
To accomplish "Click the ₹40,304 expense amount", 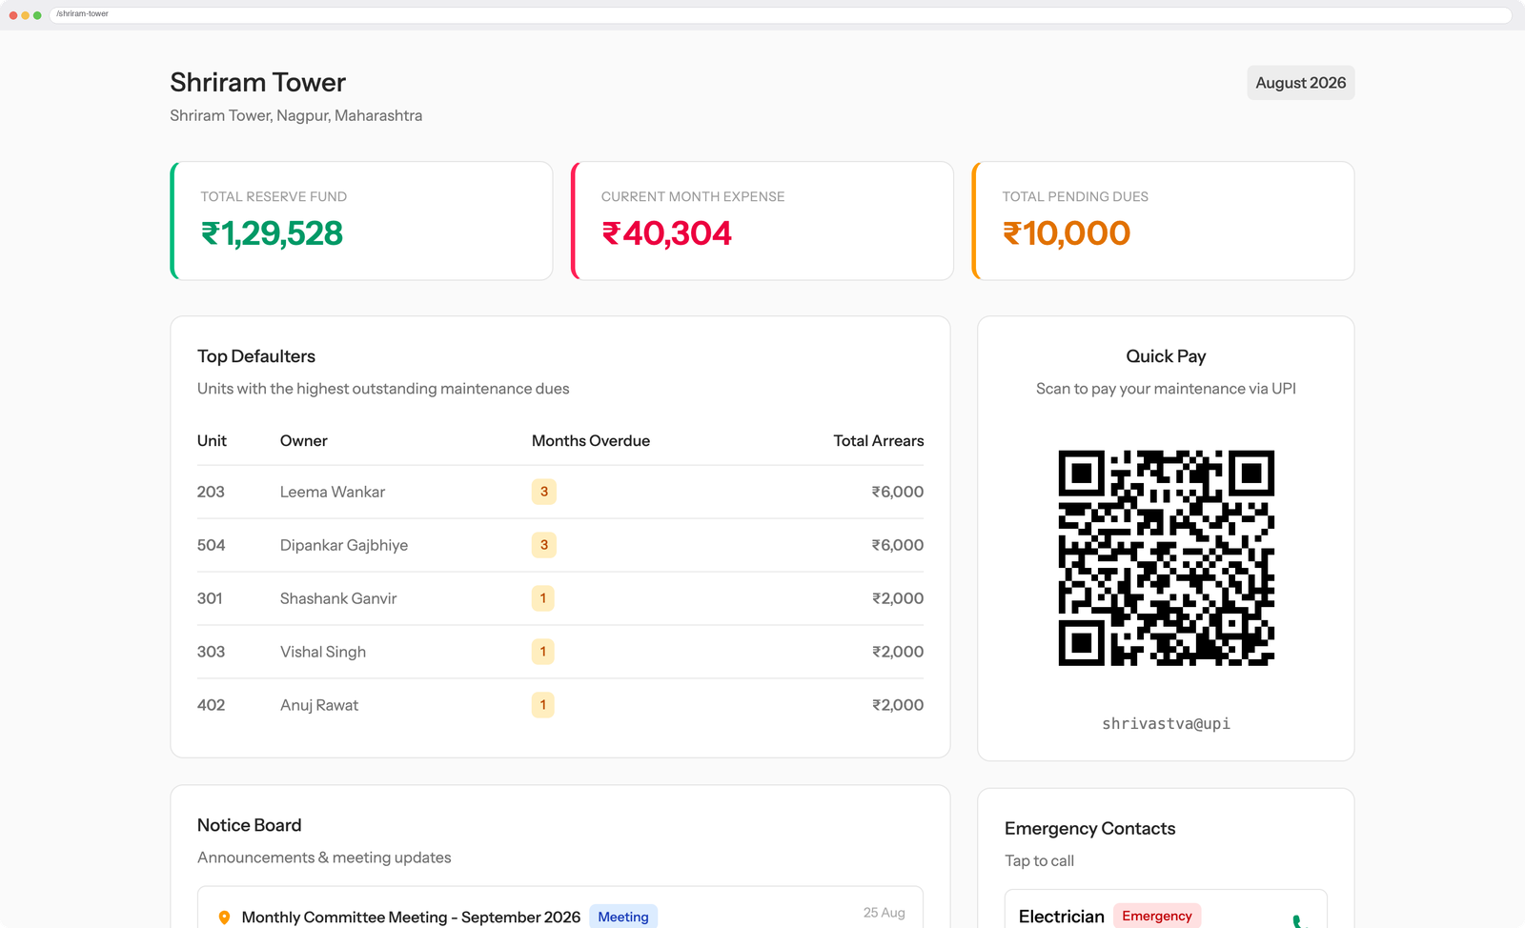I will (666, 233).
